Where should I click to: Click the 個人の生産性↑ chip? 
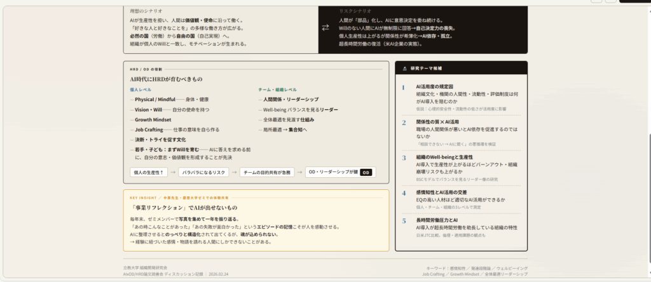149,172
